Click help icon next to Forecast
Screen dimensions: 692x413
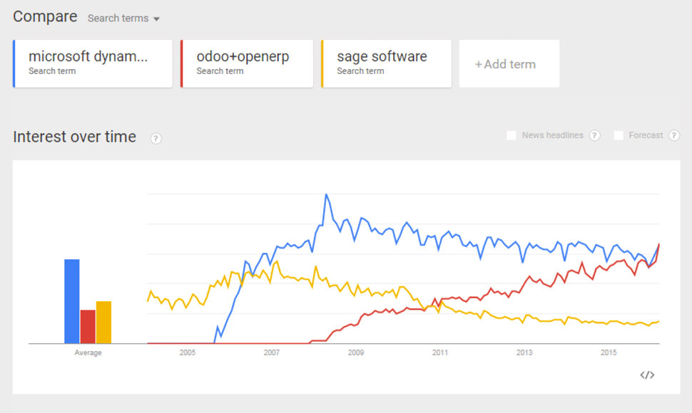[x=673, y=135]
